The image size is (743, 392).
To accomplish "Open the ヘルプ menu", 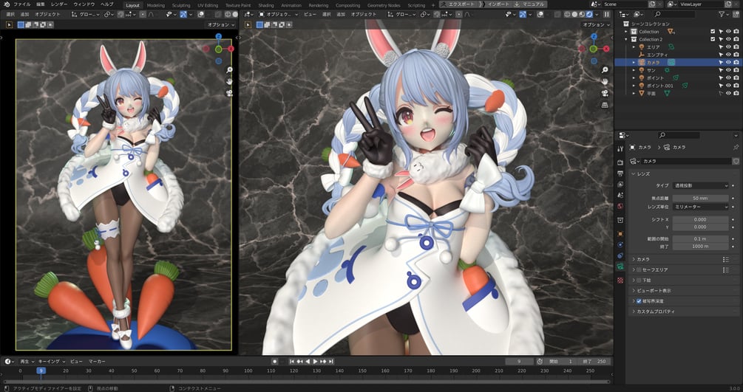I will tap(106, 4).
